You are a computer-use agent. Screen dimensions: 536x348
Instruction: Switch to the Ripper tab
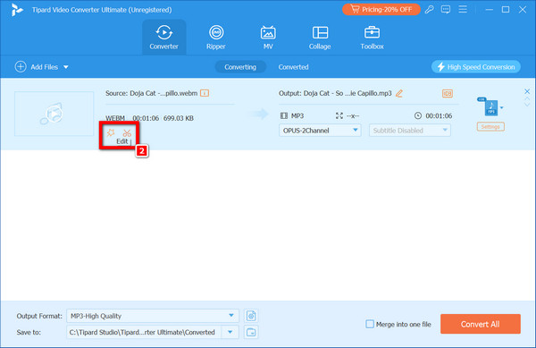pyautogui.click(x=215, y=38)
